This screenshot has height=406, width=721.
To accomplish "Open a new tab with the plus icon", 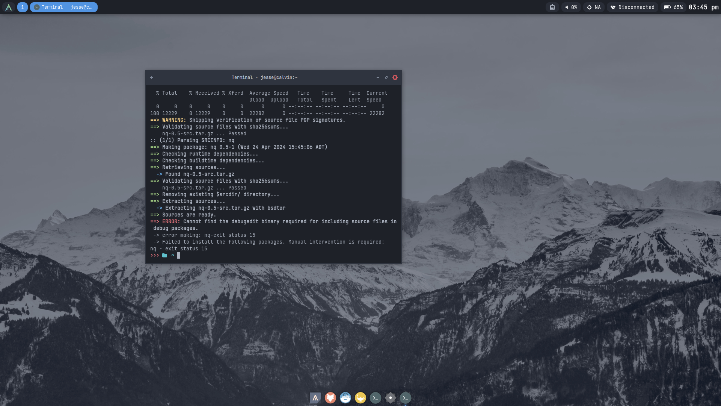I will pos(152,77).
